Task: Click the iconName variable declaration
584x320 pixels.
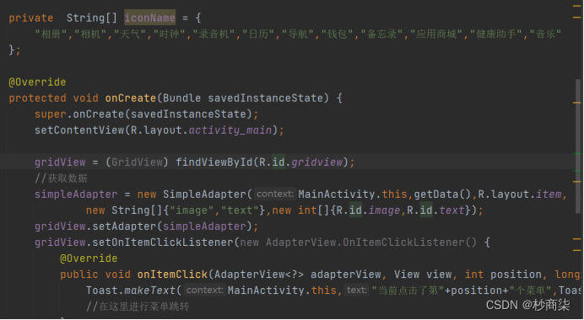Action: click(x=149, y=18)
